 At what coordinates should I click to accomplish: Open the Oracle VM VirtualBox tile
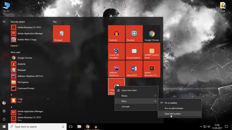click(116, 51)
